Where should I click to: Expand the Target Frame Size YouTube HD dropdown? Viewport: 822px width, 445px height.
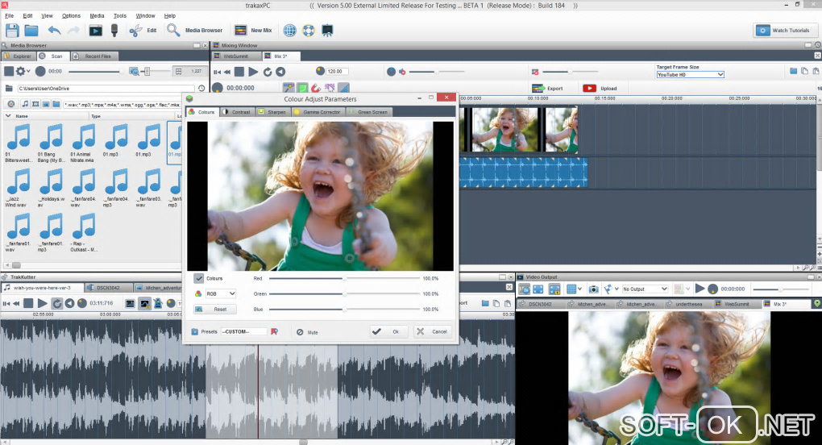[x=690, y=75]
